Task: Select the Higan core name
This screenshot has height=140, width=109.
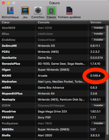Action: pos(6,70)
